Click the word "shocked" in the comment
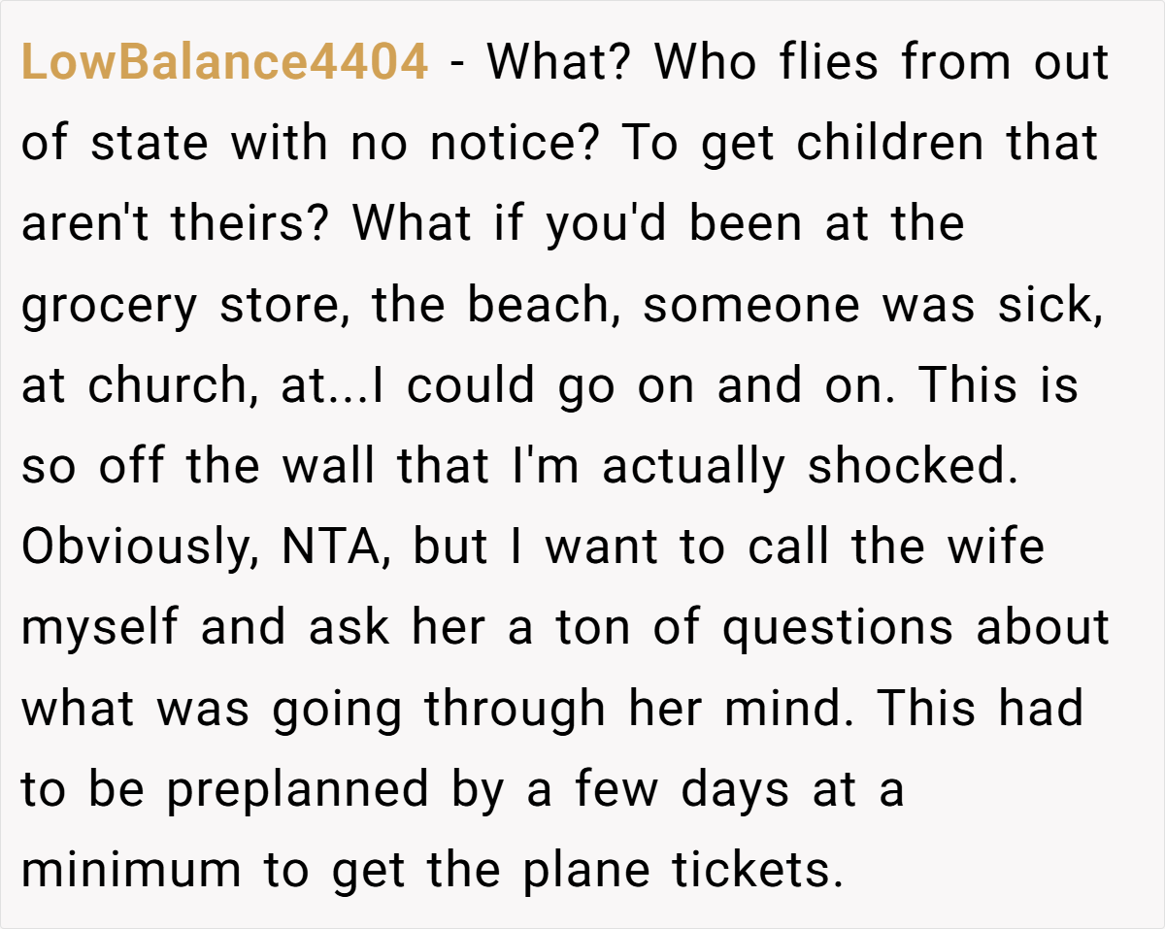The height and width of the screenshot is (929, 1165). click(x=910, y=467)
